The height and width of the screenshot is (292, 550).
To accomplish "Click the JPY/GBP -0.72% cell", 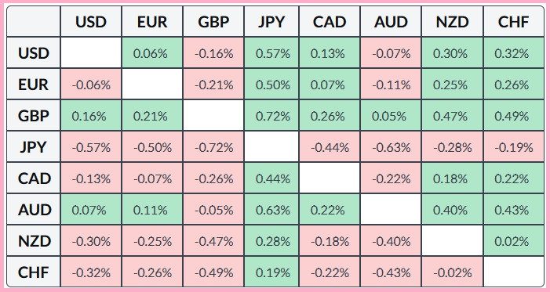I will 213,147.
